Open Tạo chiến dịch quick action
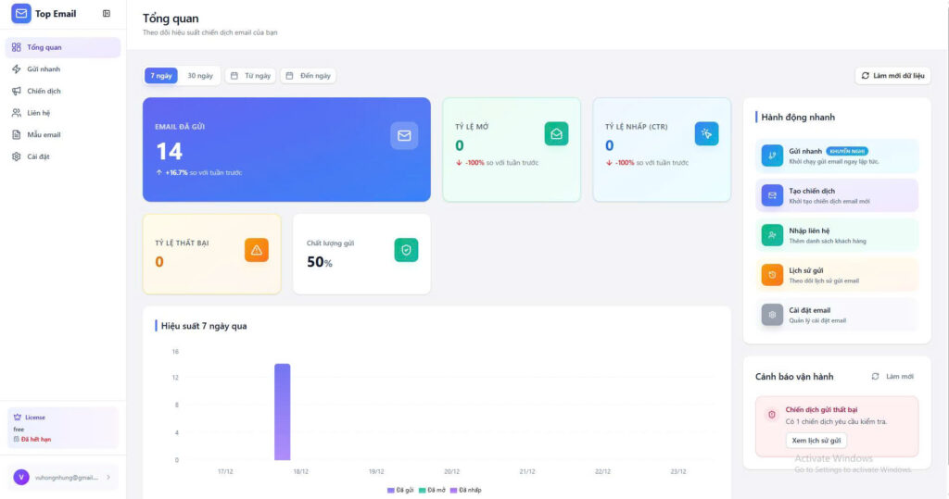Viewport: 949px width, 499px height. tap(837, 195)
